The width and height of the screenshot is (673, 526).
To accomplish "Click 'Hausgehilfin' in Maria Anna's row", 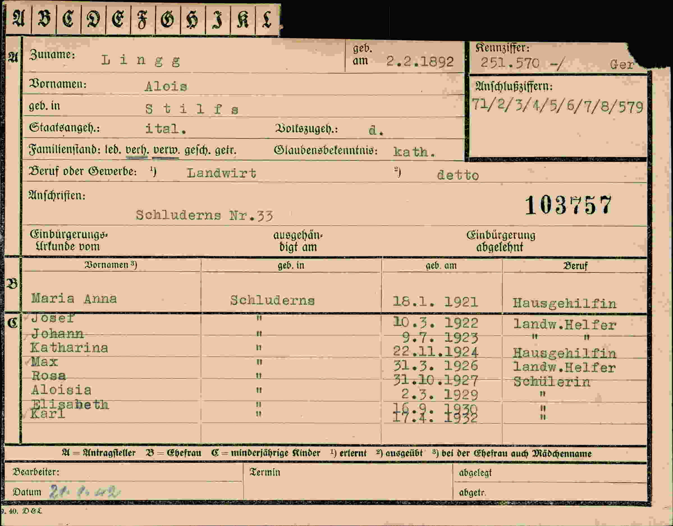I will 565,303.
